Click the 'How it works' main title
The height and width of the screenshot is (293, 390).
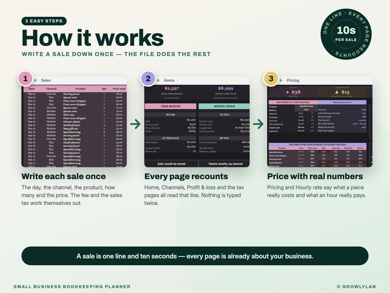click(x=93, y=38)
